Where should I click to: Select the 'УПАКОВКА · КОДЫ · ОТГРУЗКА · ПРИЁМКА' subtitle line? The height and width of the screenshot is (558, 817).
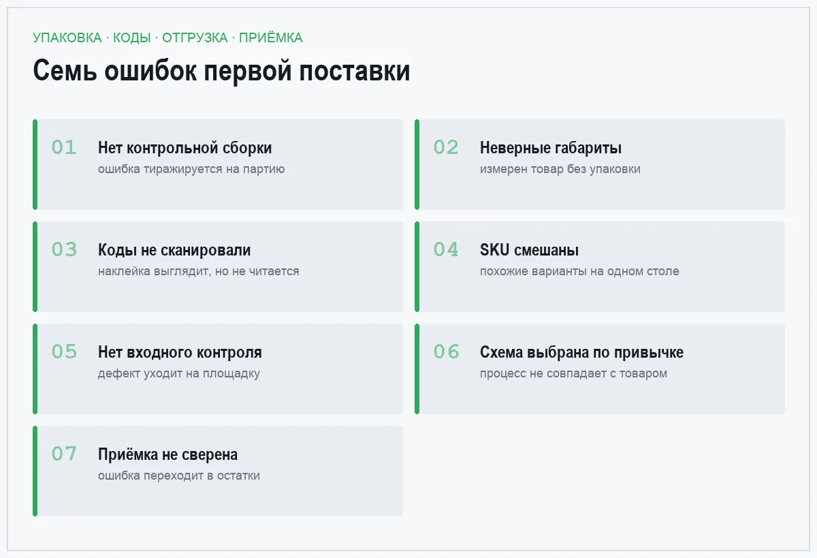coord(167,38)
